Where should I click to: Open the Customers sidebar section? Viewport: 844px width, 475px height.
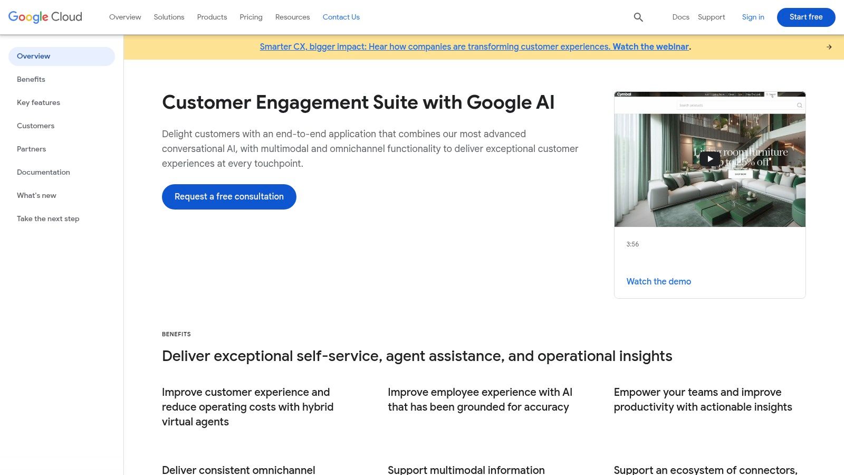[35, 126]
